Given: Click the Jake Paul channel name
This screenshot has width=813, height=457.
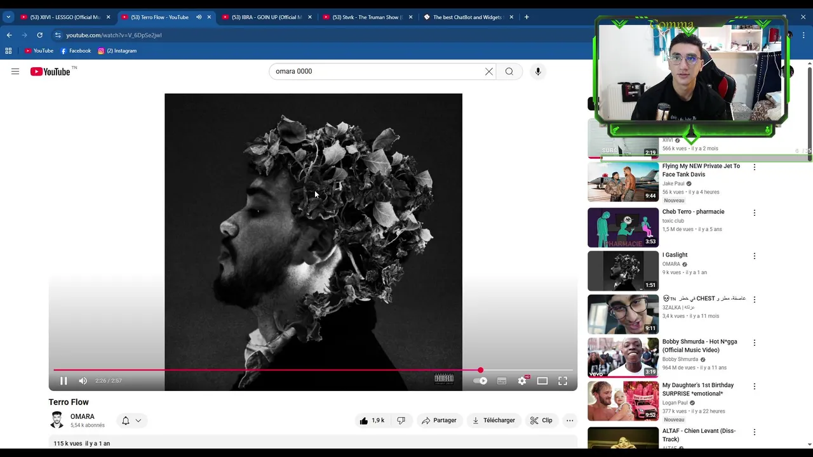Looking at the screenshot, I should click(x=673, y=183).
